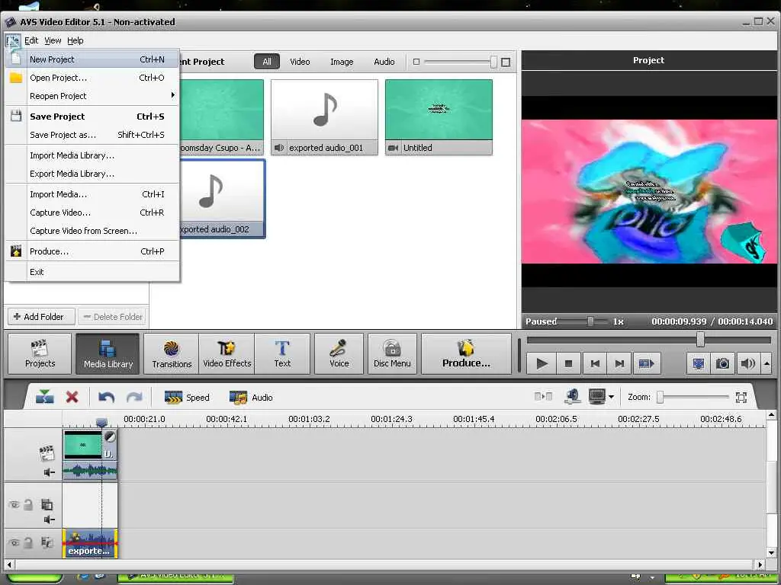781x585 pixels.
Task: Go to previous frame
Action: click(595, 363)
